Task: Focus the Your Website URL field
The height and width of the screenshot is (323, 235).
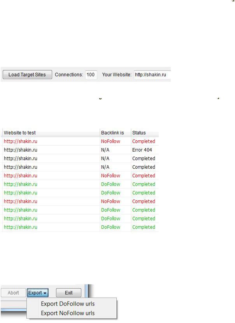Action: (153, 74)
